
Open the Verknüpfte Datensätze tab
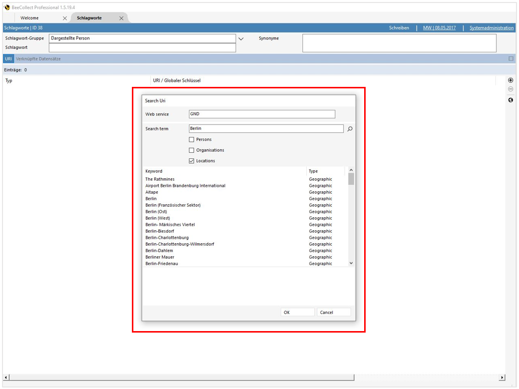point(38,59)
